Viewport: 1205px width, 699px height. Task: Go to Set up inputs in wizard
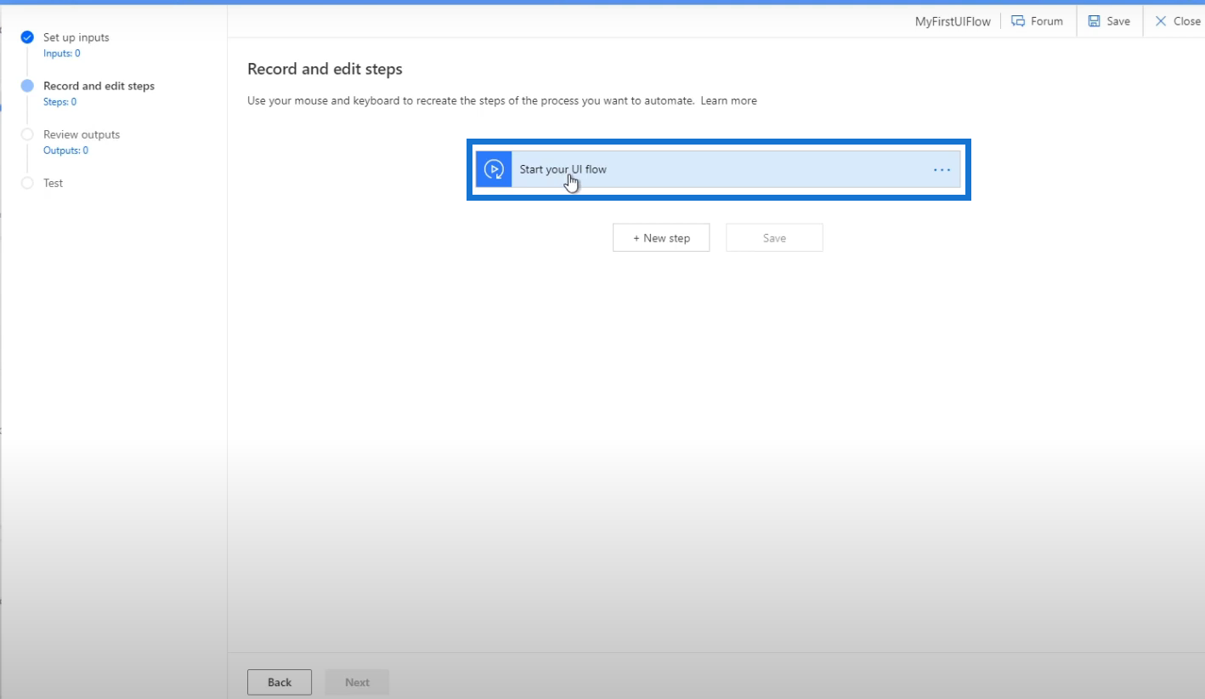(x=76, y=37)
